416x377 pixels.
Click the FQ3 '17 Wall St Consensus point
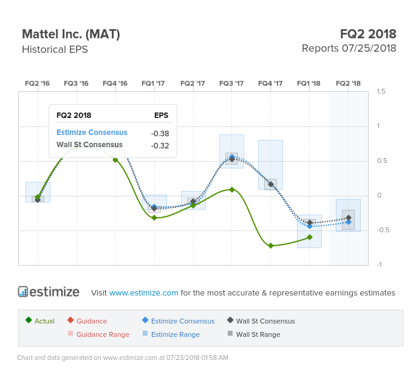click(232, 159)
